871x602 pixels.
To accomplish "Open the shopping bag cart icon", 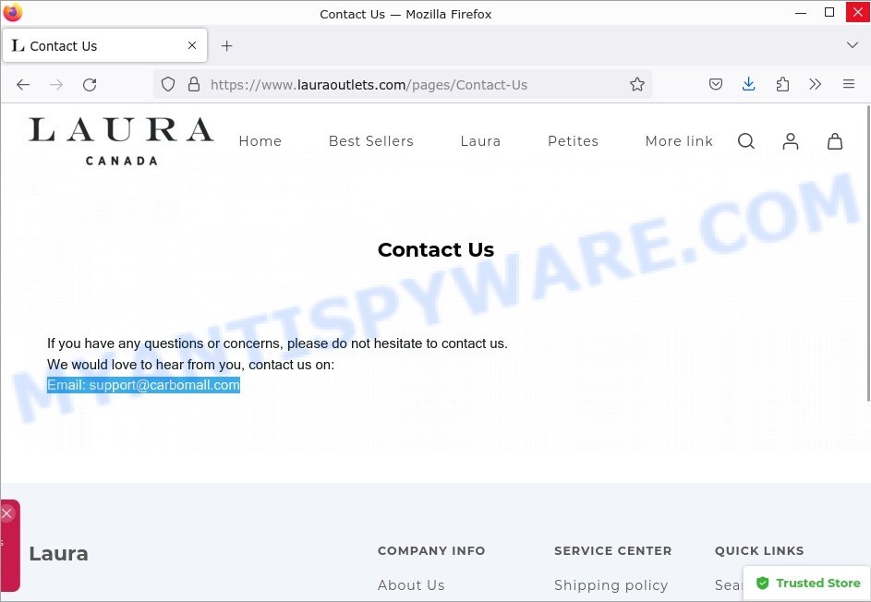I will click(834, 141).
